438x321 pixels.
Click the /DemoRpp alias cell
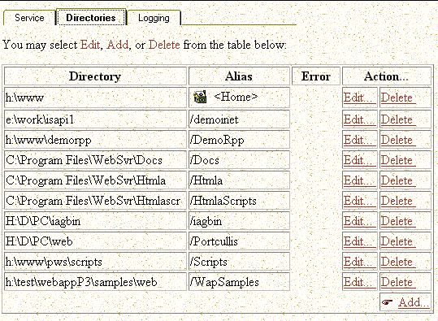(239, 140)
